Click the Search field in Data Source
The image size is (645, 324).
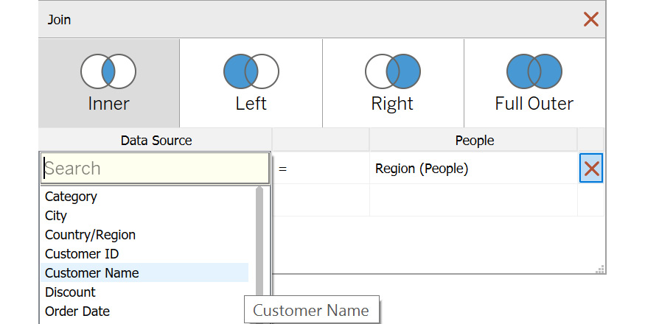click(155, 169)
